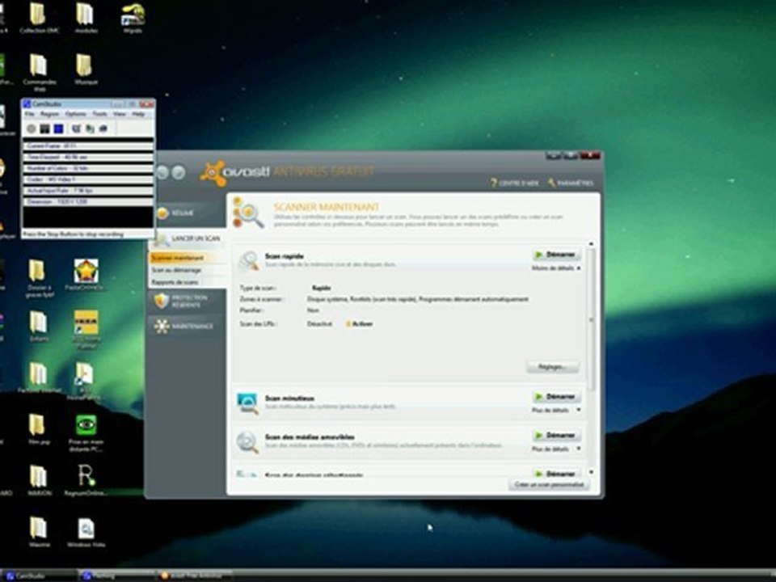
Task: Select the MARION folder on desktop
Action: [39, 479]
